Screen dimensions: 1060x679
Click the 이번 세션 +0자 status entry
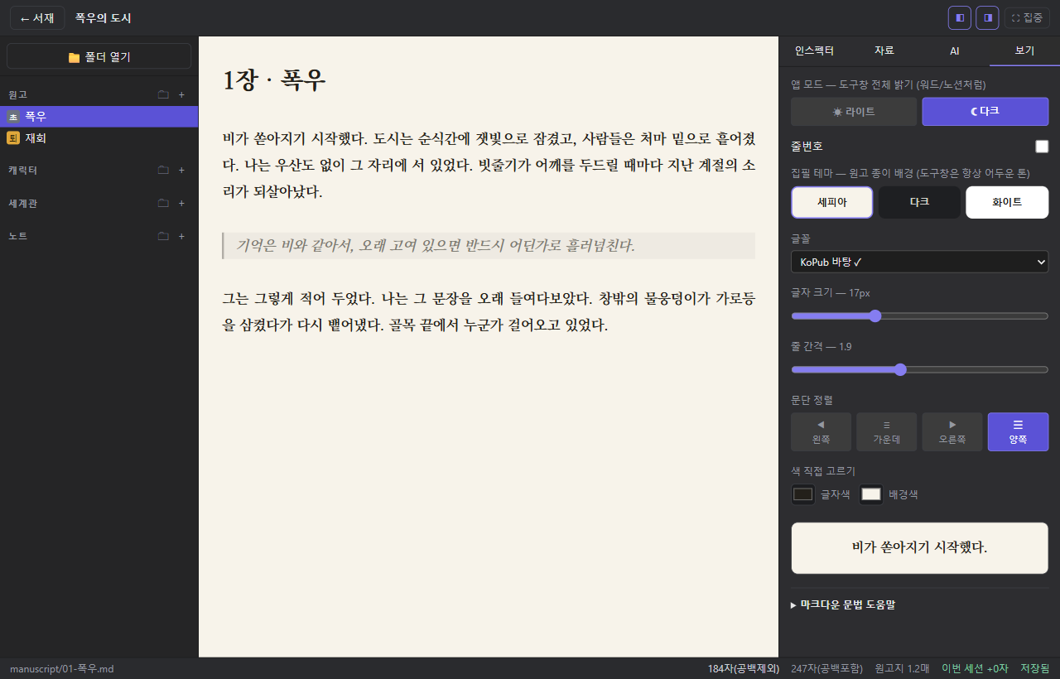coord(975,668)
